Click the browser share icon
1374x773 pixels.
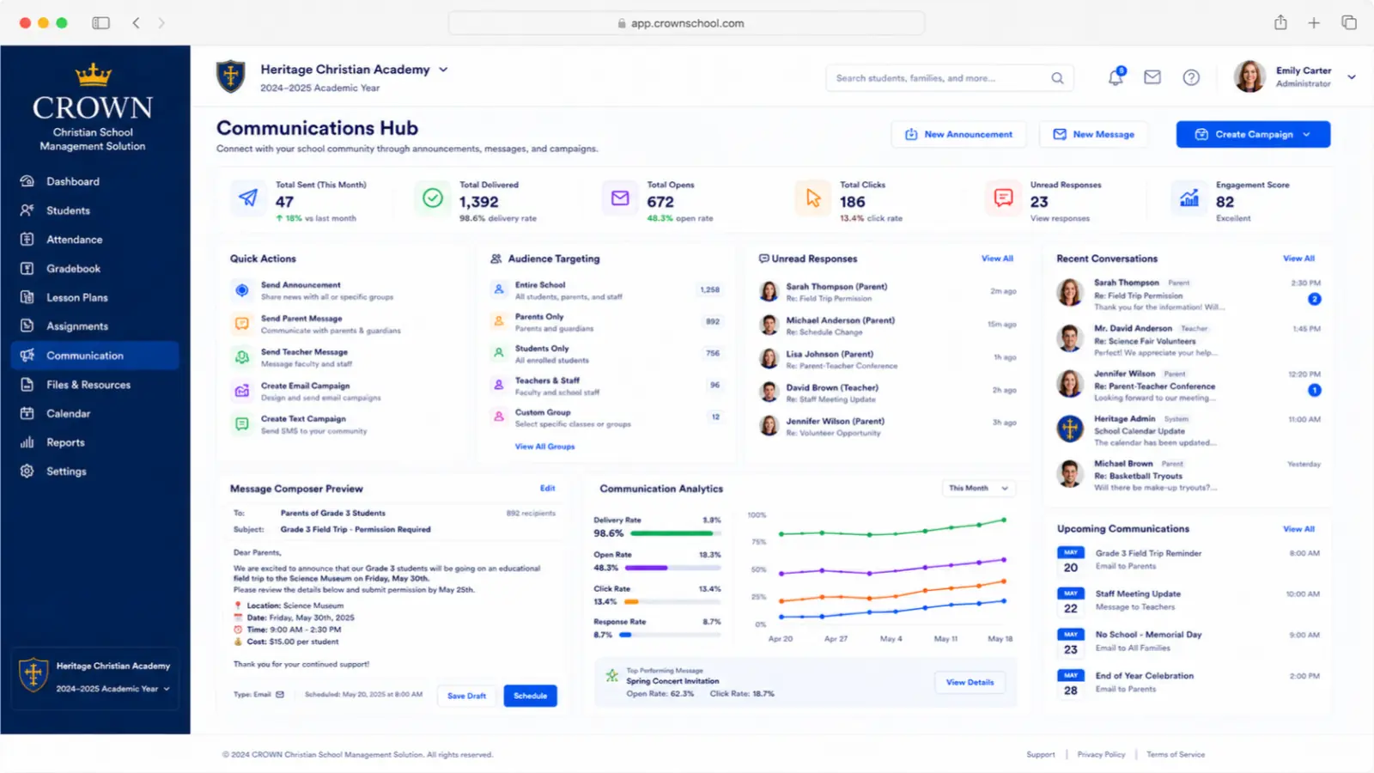coord(1280,23)
